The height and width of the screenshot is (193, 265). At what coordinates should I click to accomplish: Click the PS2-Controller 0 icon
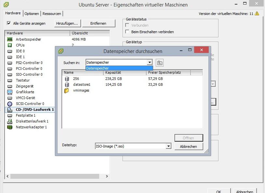coord(10,63)
